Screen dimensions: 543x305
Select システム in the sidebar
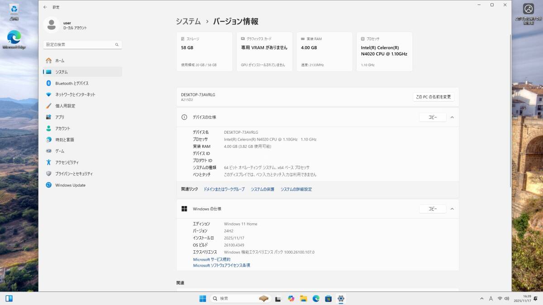click(x=62, y=72)
